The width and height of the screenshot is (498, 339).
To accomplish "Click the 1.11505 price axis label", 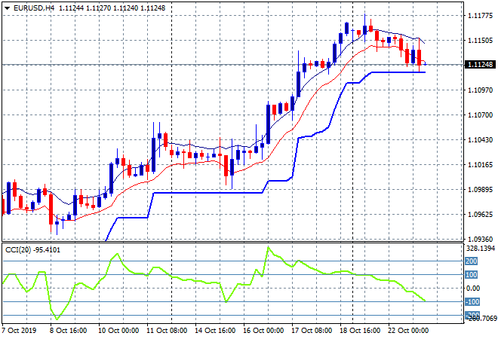I will click(481, 40).
